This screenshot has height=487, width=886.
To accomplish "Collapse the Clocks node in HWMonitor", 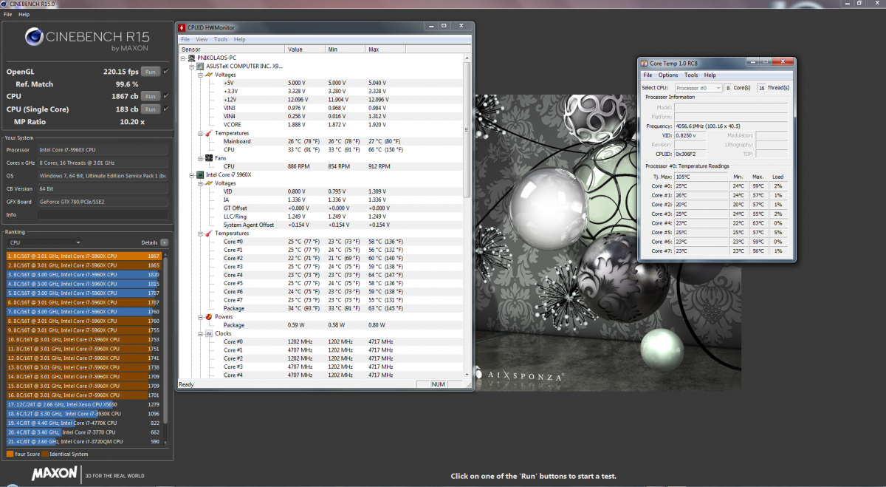I will pos(200,333).
